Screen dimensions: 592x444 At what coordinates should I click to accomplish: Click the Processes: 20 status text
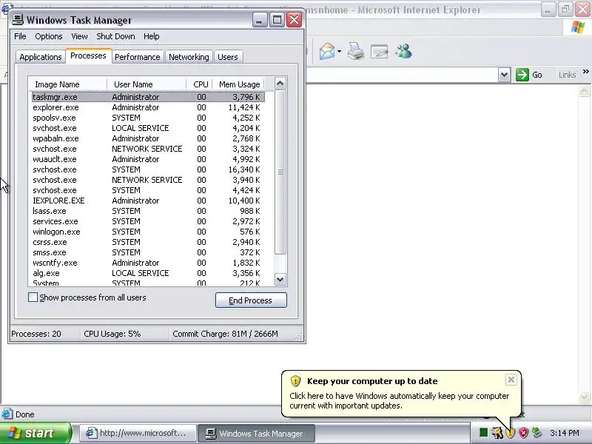(36, 334)
